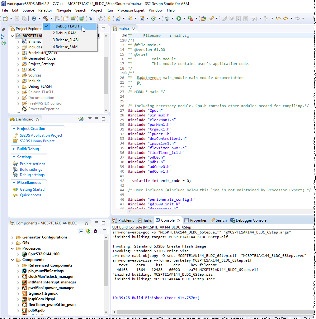Collapse the Project Creation dashboard section

[x=14, y=129]
